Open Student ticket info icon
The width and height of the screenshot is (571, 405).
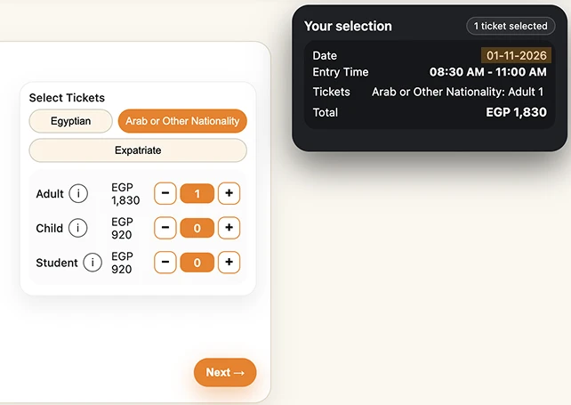point(92,263)
